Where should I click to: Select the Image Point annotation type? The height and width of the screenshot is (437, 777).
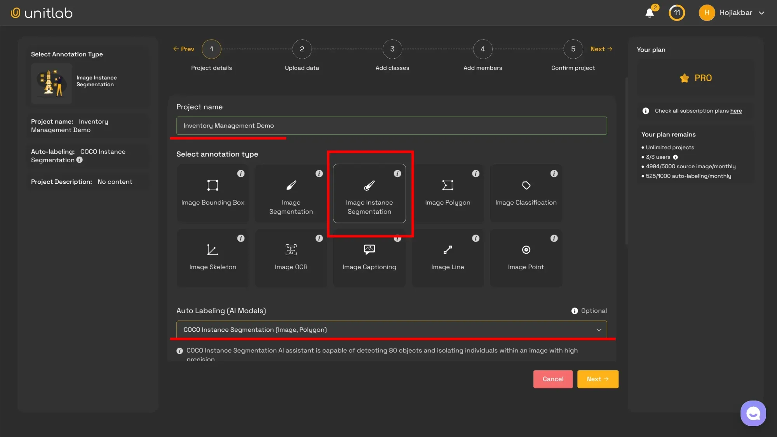[526, 258]
